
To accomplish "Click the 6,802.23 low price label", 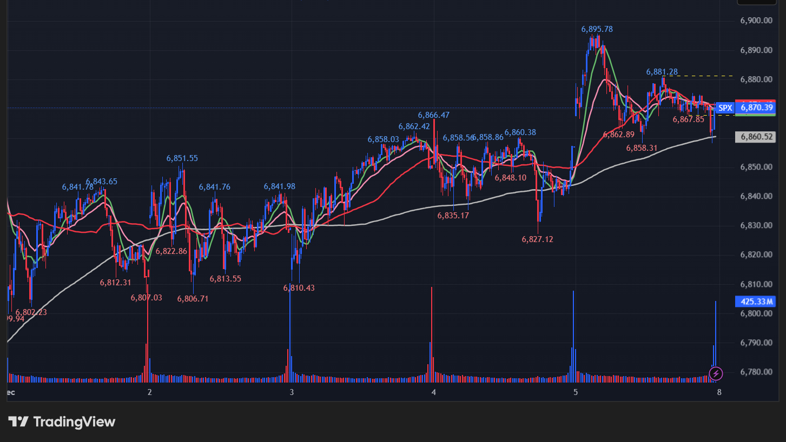I will pyautogui.click(x=31, y=312).
